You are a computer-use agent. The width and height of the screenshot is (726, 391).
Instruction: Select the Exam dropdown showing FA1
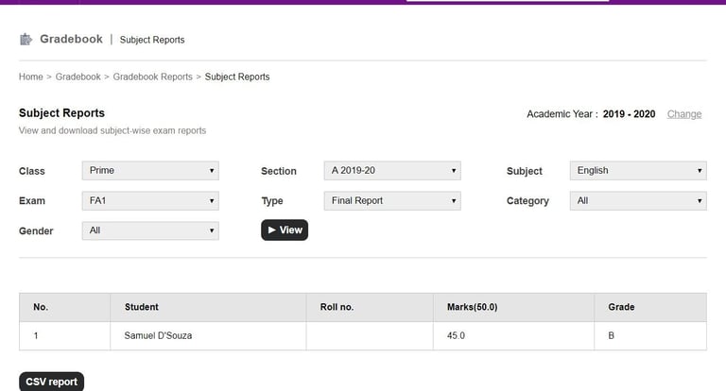[150, 201]
